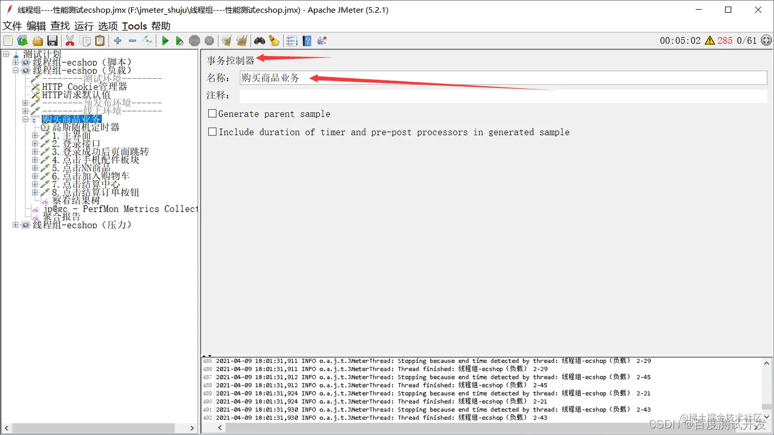Expand the 2. 登录接口 node
The width and height of the screenshot is (774, 435).
click(35, 144)
